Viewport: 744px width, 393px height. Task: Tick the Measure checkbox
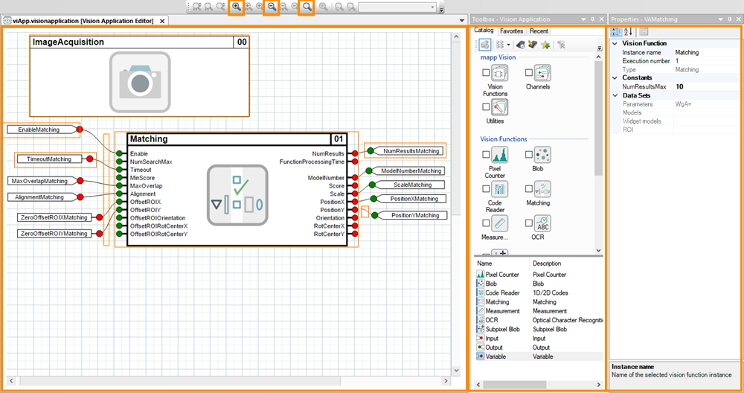tap(486, 223)
